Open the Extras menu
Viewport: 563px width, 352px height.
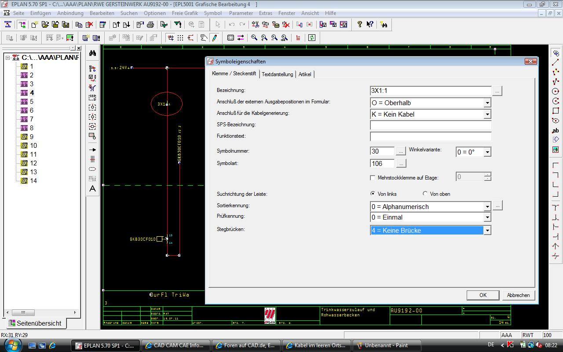[266, 13]
